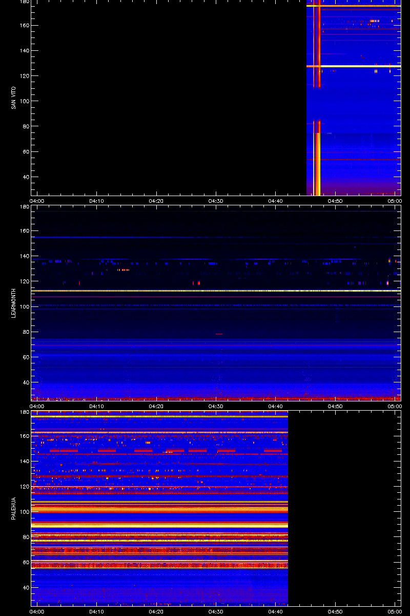Click 04:40 label under Palehua panel

[275, 611]
